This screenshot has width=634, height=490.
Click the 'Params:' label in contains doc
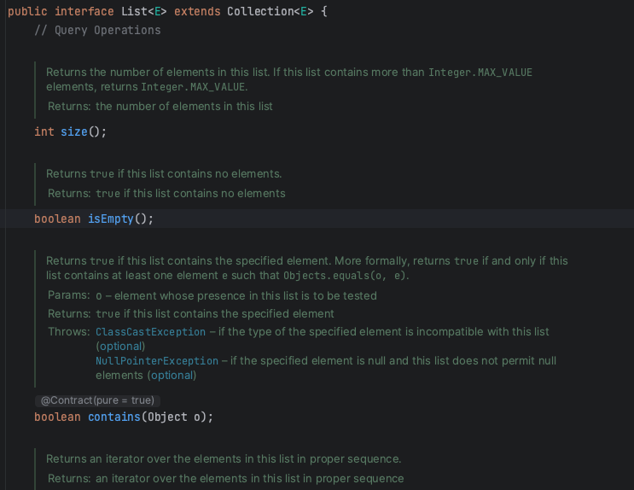tap(69, 295)
